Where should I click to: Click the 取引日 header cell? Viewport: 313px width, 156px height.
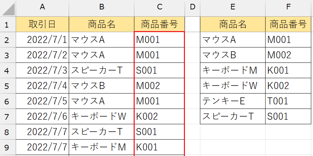click(x=43, y=24)
